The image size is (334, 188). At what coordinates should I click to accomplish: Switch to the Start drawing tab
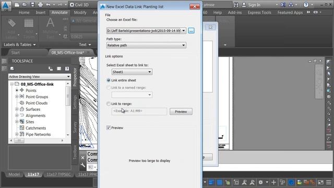pos(16,53)
